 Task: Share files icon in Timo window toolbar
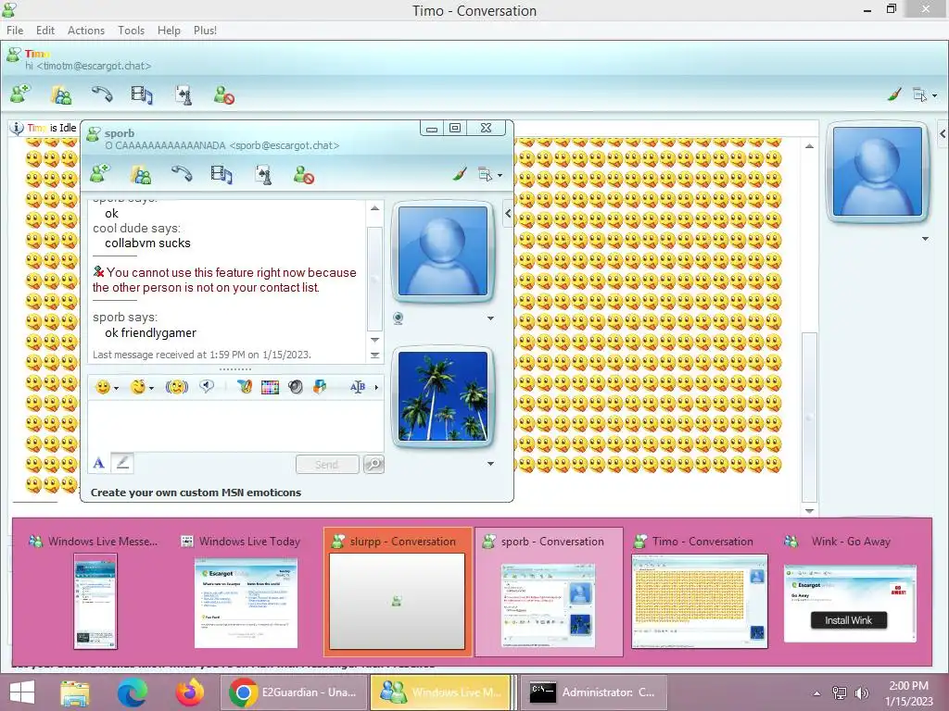(x=61, y=95)
